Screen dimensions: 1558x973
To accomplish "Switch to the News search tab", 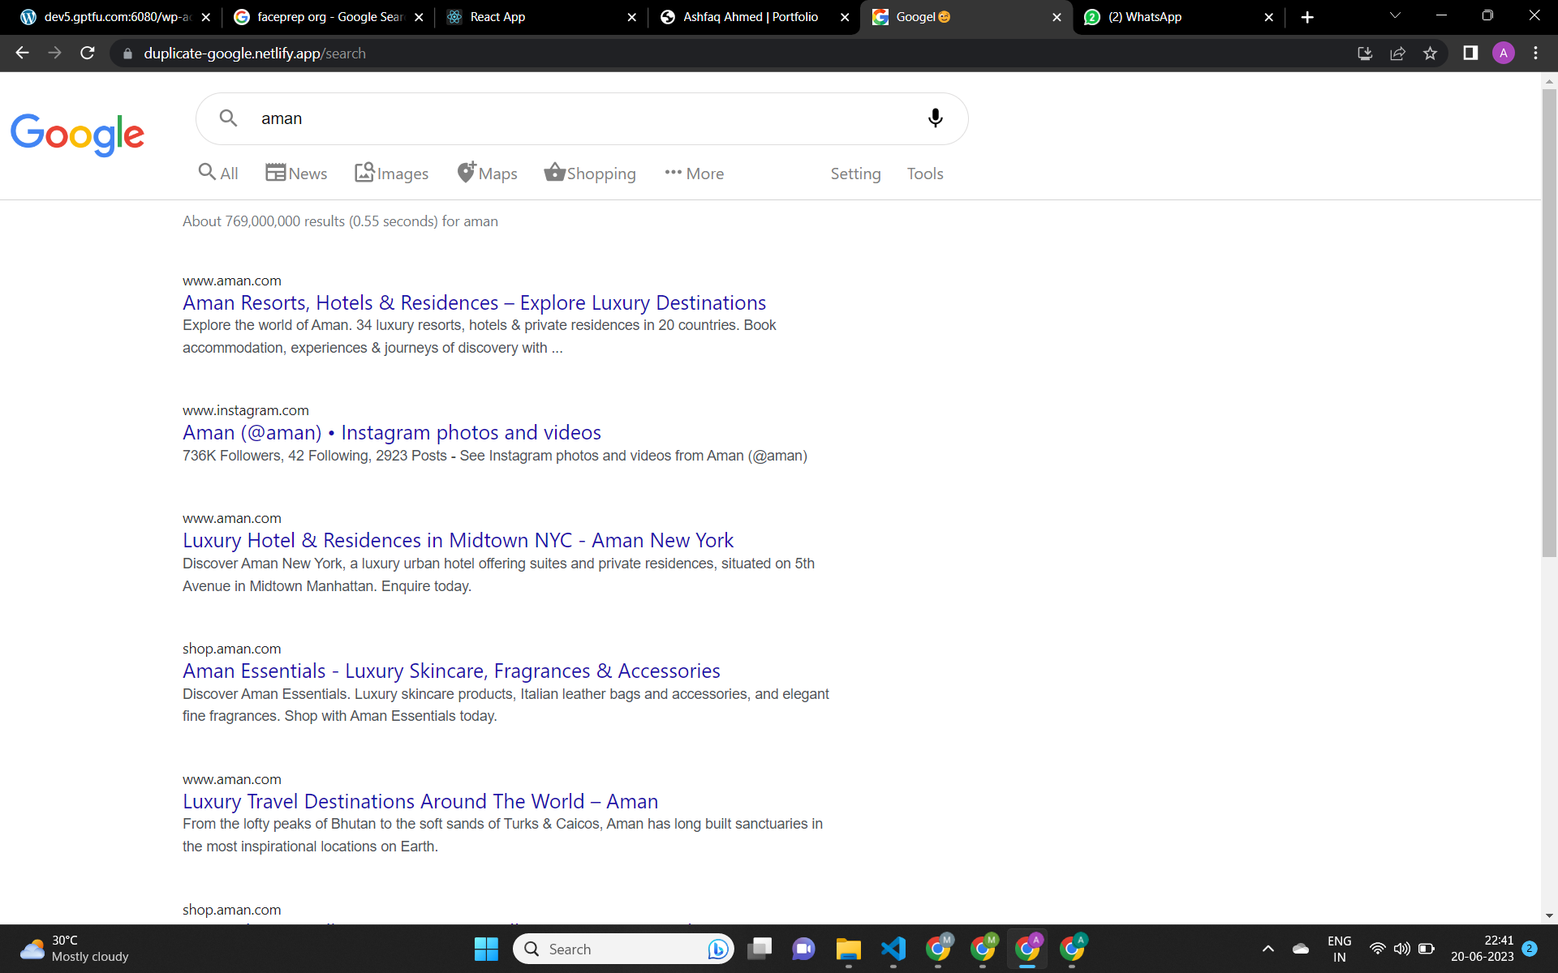I will (296, 173).
